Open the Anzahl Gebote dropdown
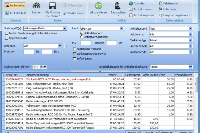 (191, 46)
